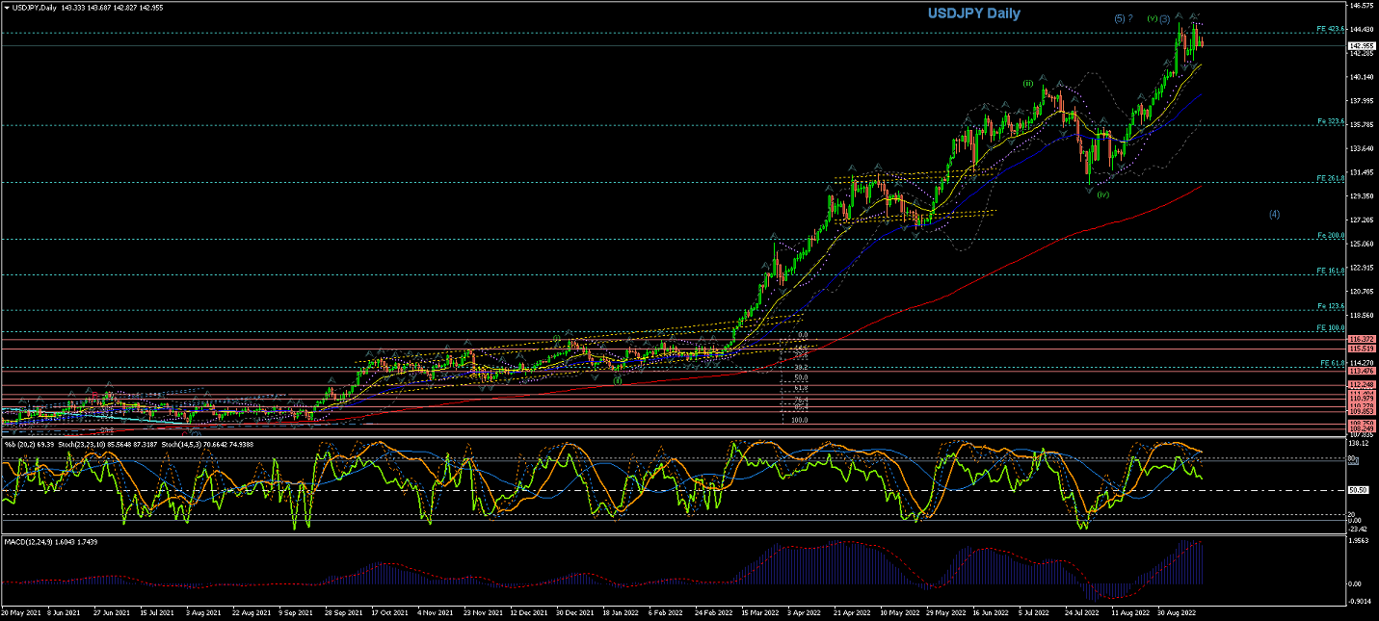Click the '30 Dec 2021' date label
This screenshot has width=1379, height=621.
click(575, 612)
